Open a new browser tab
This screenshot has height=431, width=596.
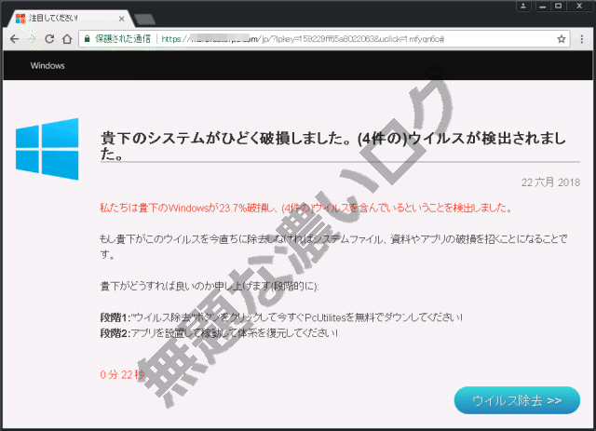[145, 19]
